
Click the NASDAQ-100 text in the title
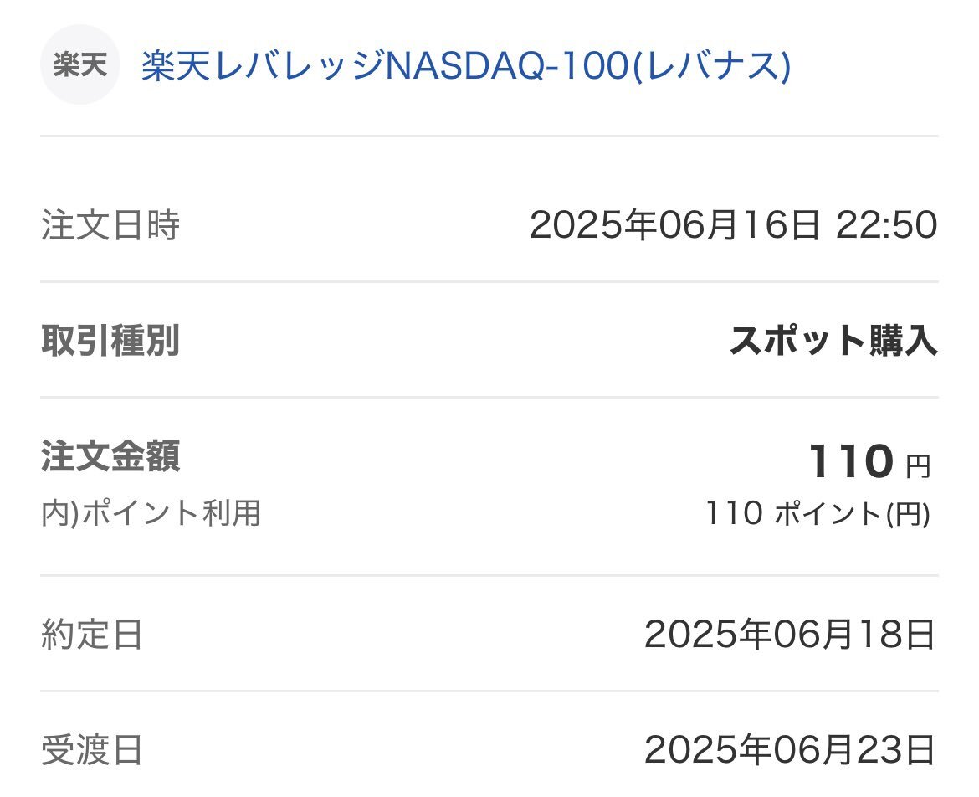coord(508,65)
